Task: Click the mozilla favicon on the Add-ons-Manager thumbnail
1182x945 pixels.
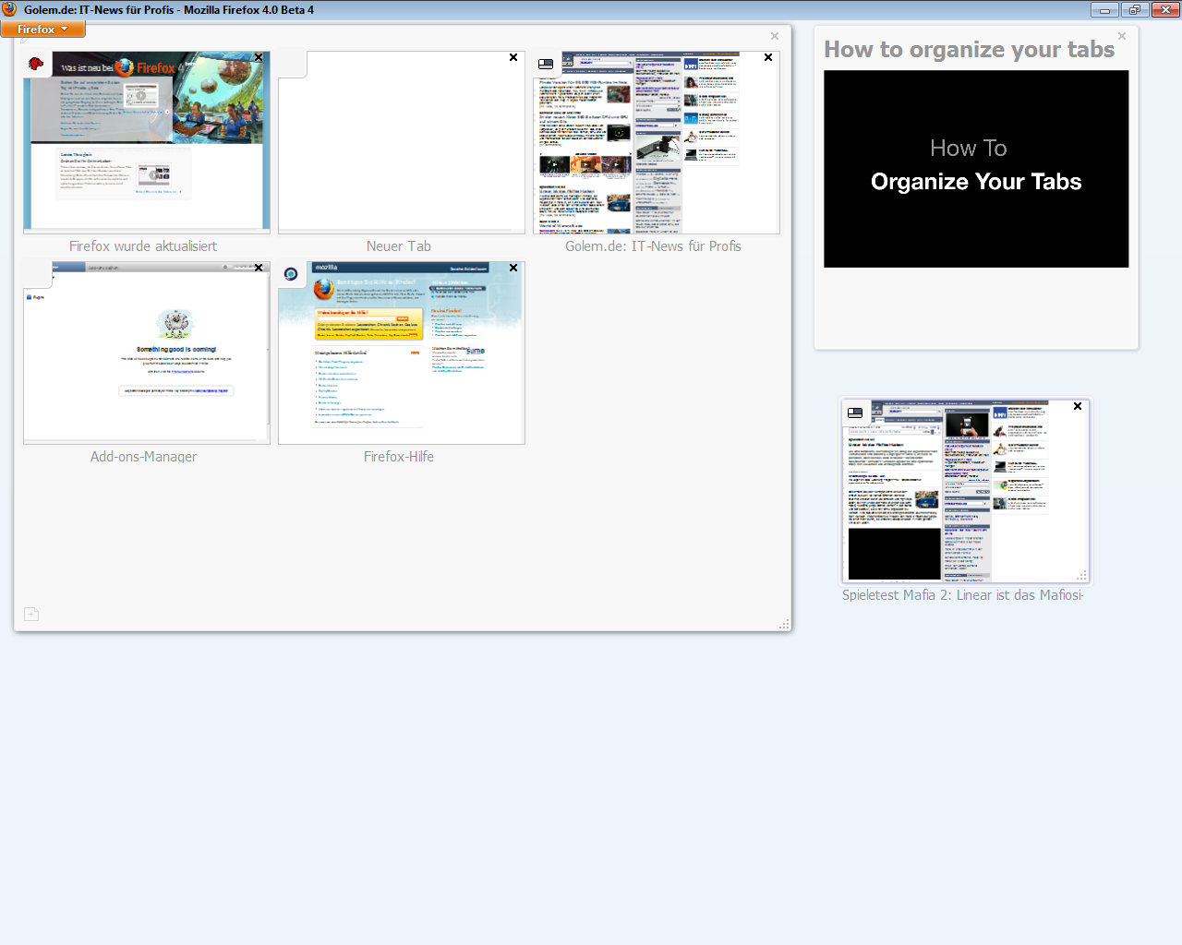Action: (37, 273)
